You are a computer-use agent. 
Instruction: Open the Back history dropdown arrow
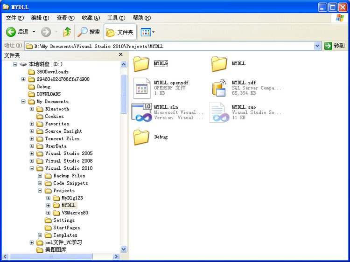[x=34, y=32]
